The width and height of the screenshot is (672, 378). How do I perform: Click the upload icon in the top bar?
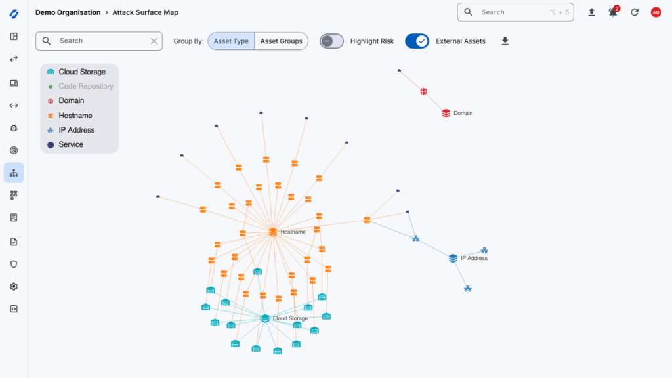point(591,12)
